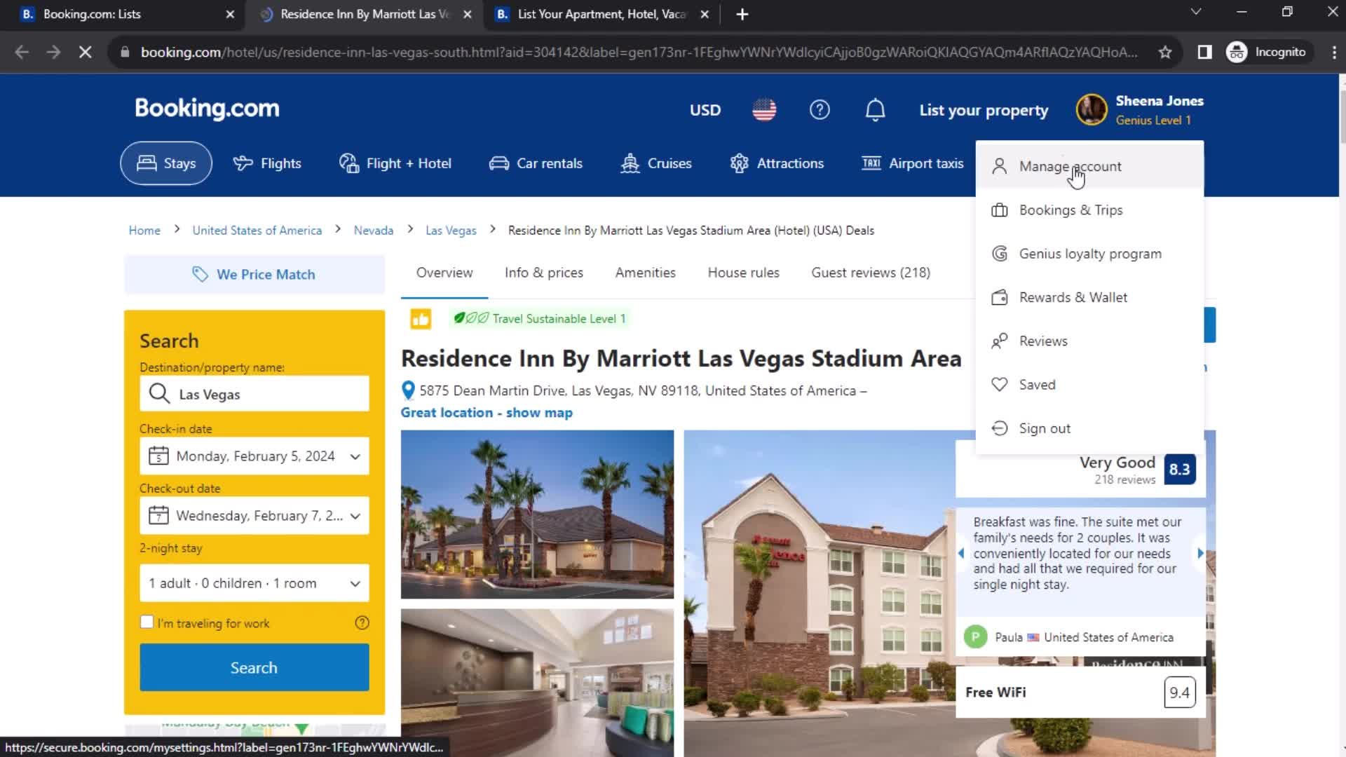Image resolution: width=1346 pixels, height=757 pixels.
Task: Open the notifications bell icon
Action: (x=875, y=110)
